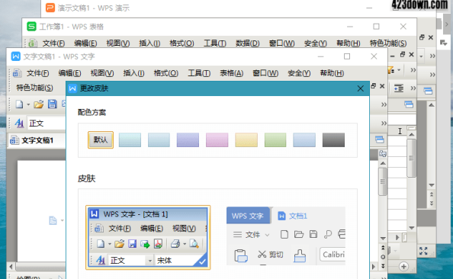Open 文件(F) menu in WPS 表格 window
Viewport: 453px width, 279px height.
point(53,43)
